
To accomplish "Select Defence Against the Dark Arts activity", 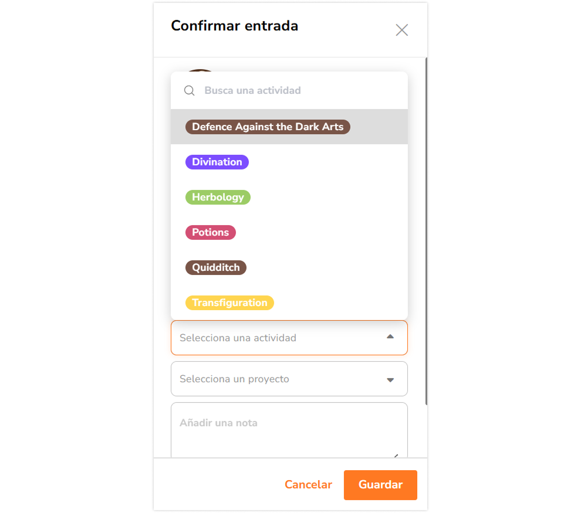I will coord(268,127).
